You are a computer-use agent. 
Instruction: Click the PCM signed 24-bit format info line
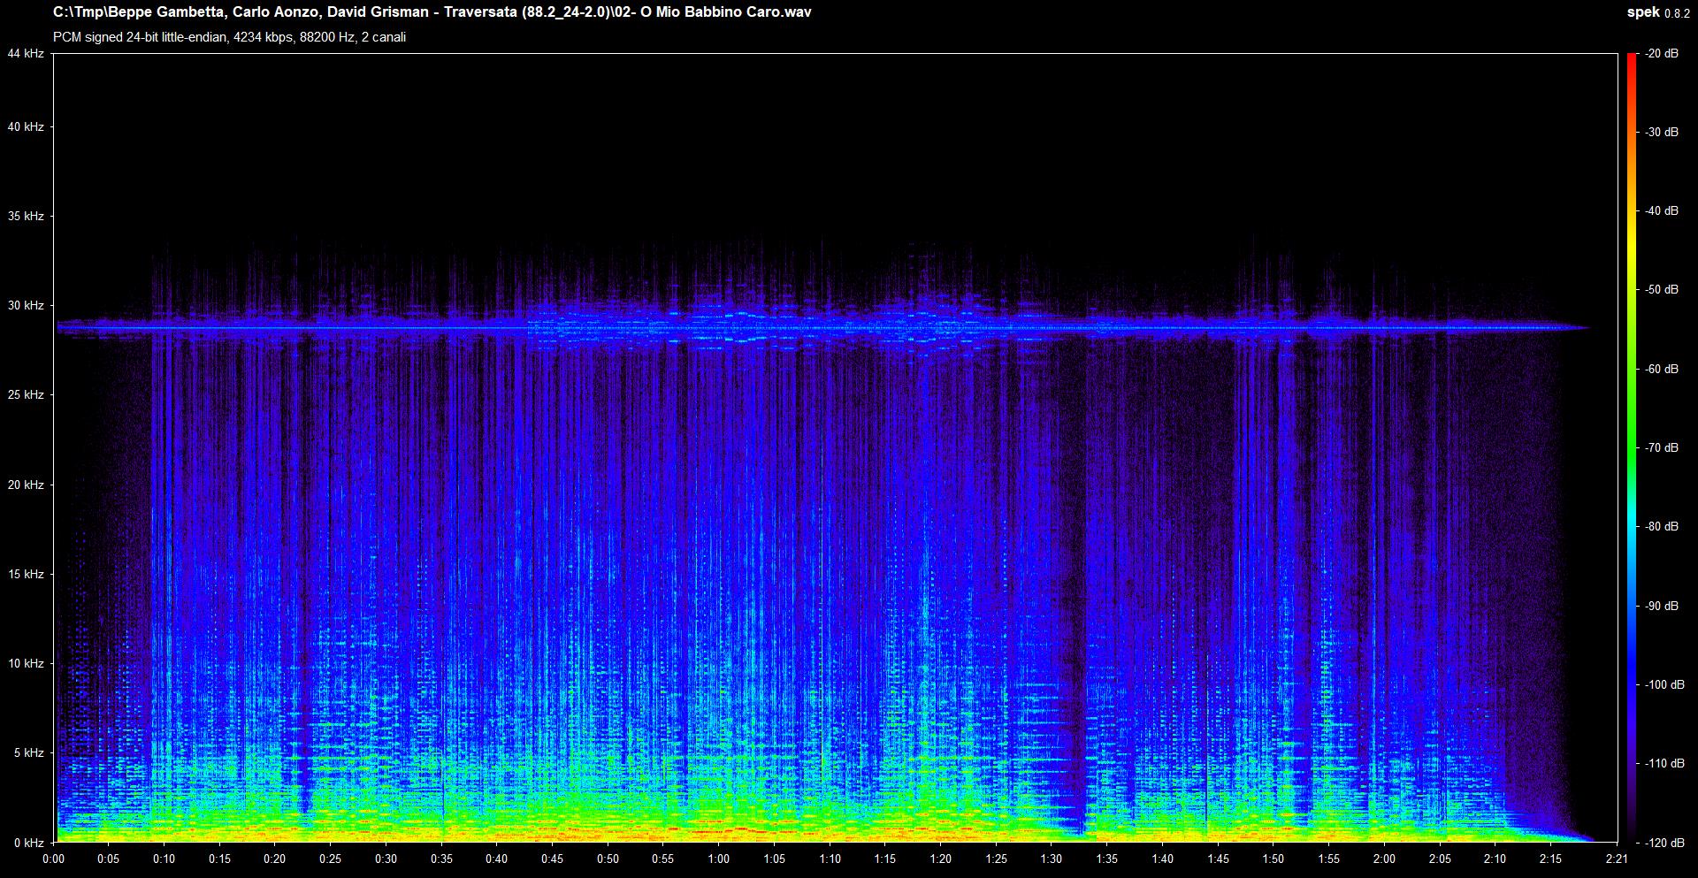click(x=229, y=37)
